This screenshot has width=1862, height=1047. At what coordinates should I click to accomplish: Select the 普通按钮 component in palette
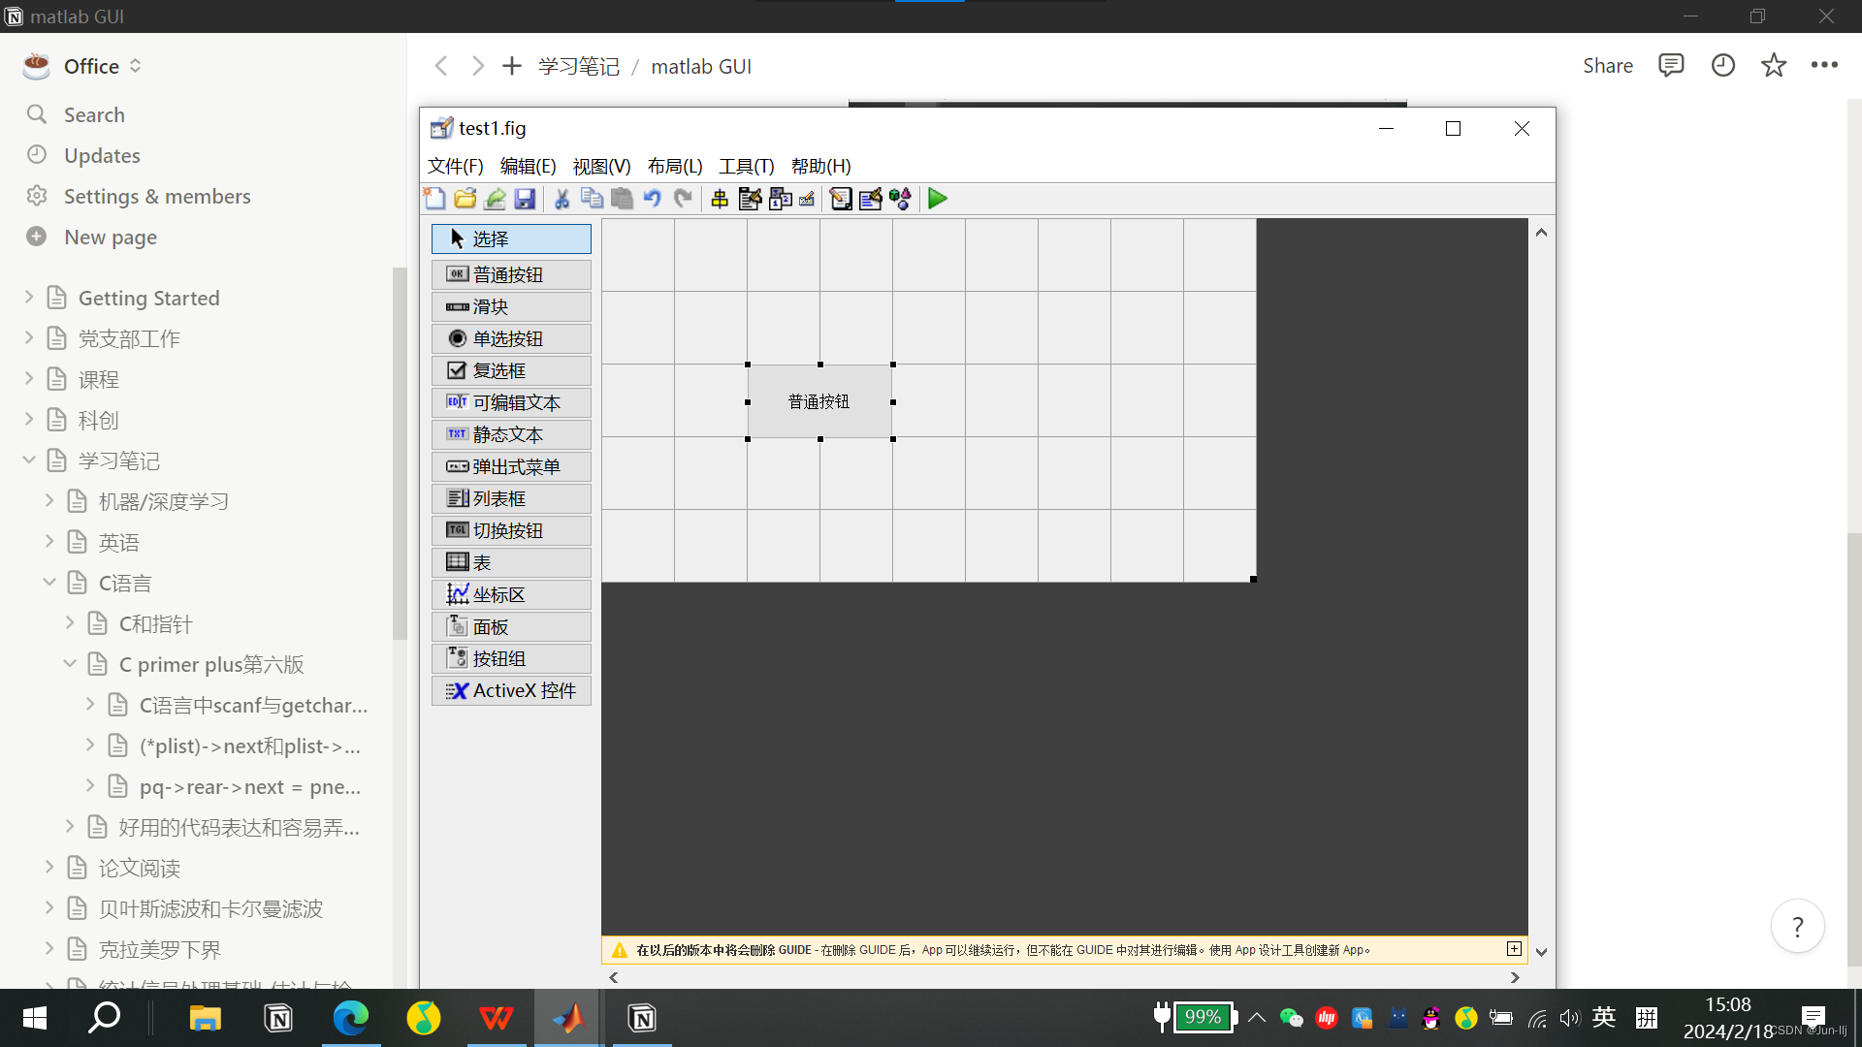(x=511, y=274)
